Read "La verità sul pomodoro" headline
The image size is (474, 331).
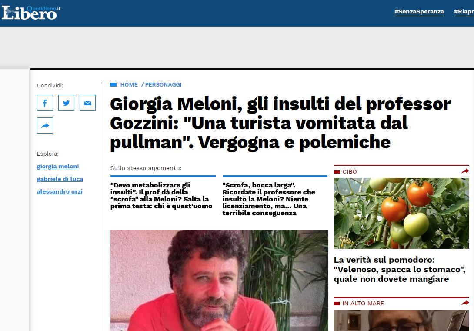pos(400,269)
